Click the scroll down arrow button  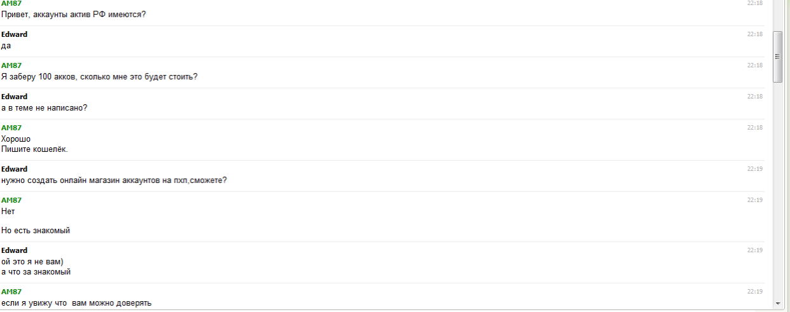point(777,304)
